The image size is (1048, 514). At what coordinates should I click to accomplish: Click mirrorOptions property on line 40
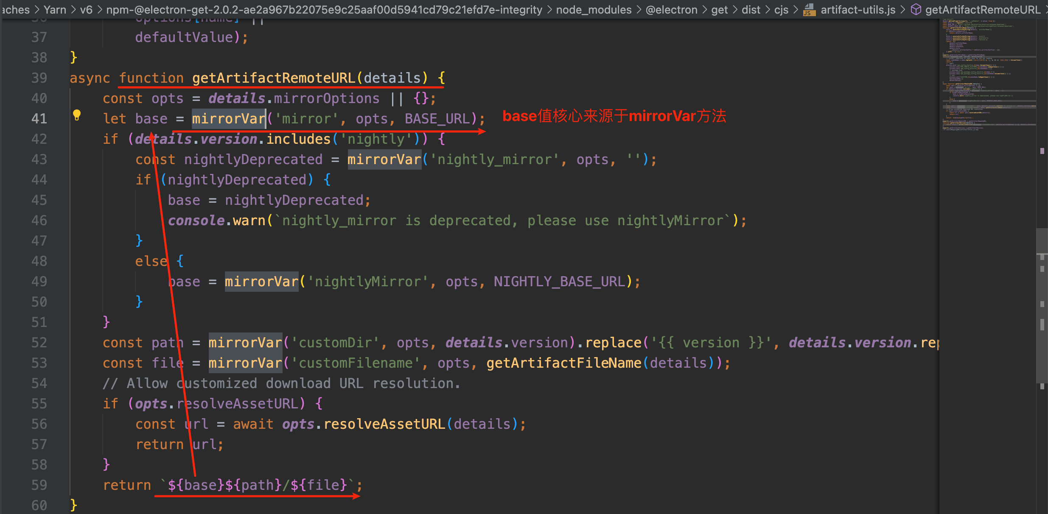327,98
